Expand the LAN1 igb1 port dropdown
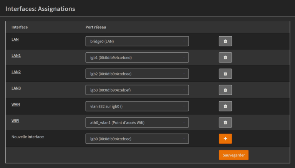 (137, 57)
